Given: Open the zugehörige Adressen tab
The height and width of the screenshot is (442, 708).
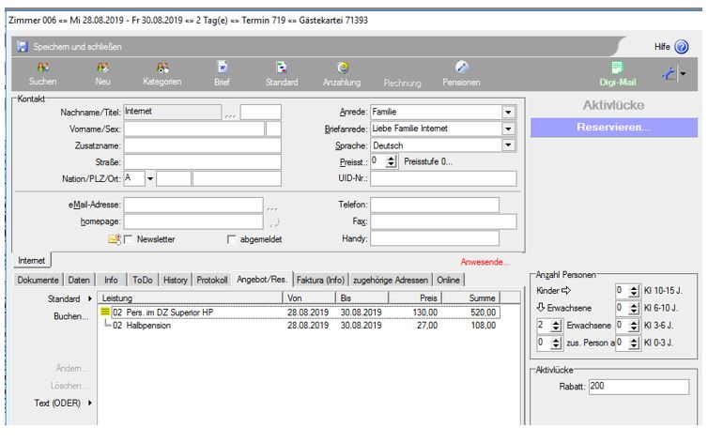Looking at the screenshot, I should click(390, 280).
